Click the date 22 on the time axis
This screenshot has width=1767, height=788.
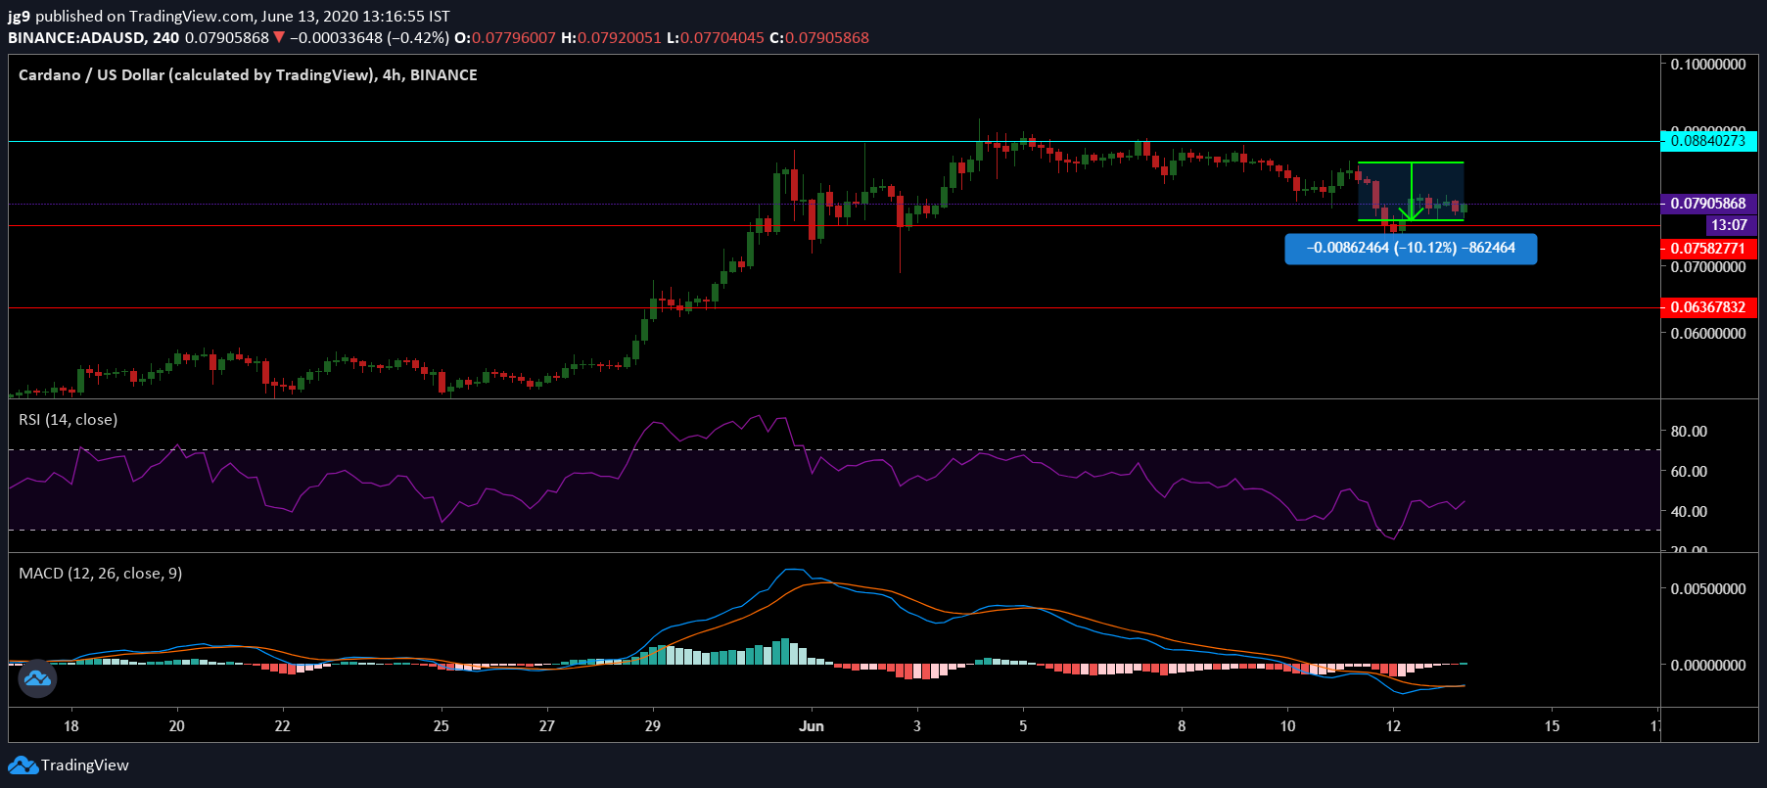pos(282,726)
